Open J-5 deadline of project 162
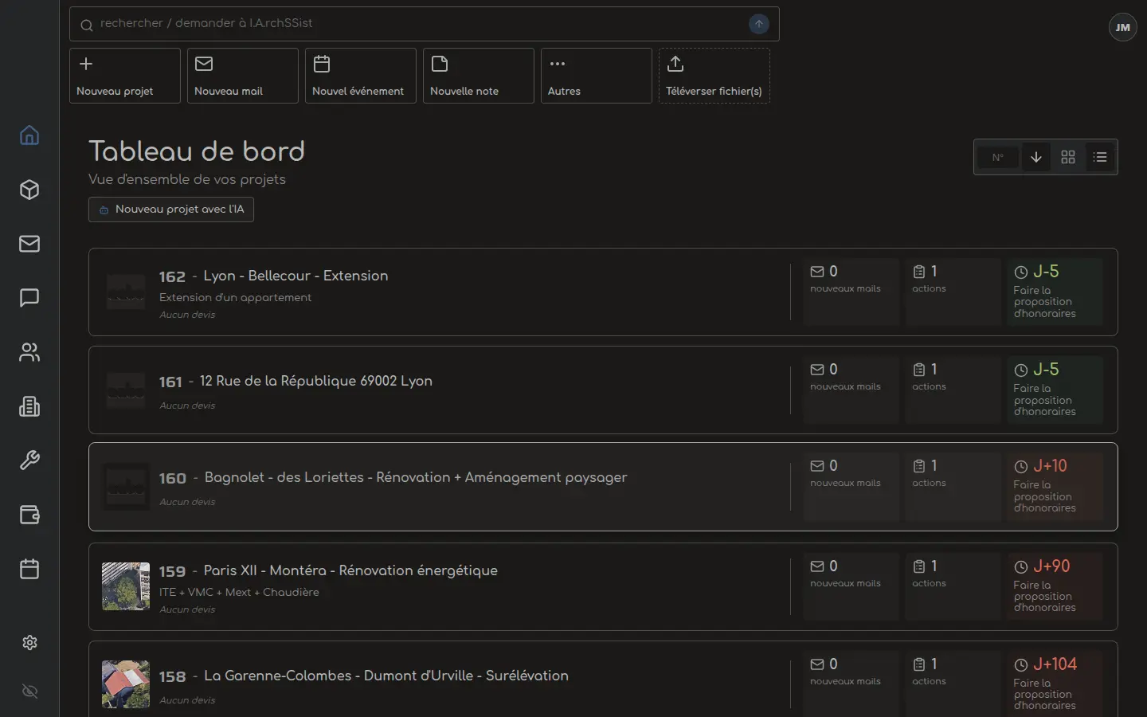The height and width of the screenshot is (717, 1147). (x=1055, y=292)
